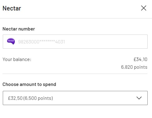Click the £34.10 balance amount
This screenshot has width=152, height=118.
(x=140, y=59)
